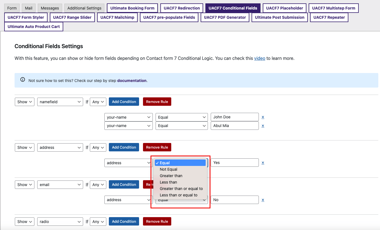The width and height of the screenshot is (380, 230).
Task: Switch to the UACF7 Multistep Form tab
Action: click(333, 8)
